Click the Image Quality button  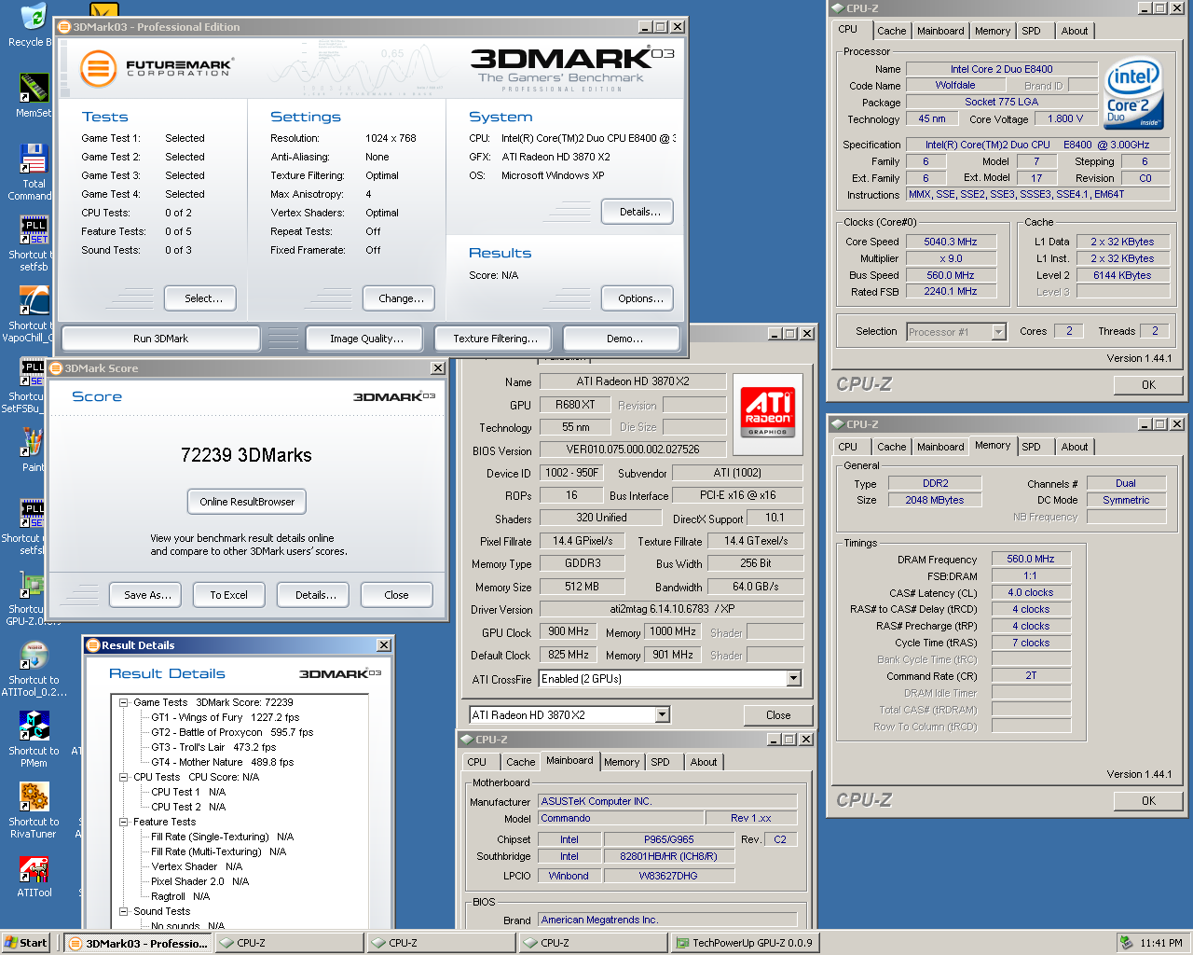[366, 339]
